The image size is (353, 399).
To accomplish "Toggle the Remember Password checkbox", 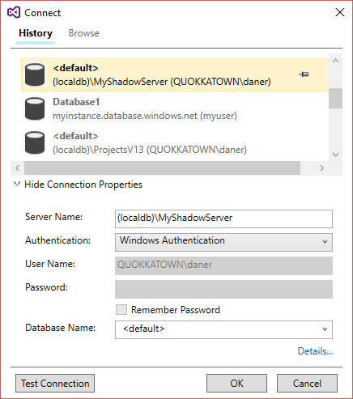I will pos(121,309).
